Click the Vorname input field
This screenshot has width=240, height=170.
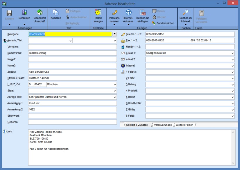pyautogui.click(x=72, y=47)
